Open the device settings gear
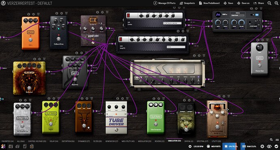Screen dimensions: 280x150 [262, 146]
